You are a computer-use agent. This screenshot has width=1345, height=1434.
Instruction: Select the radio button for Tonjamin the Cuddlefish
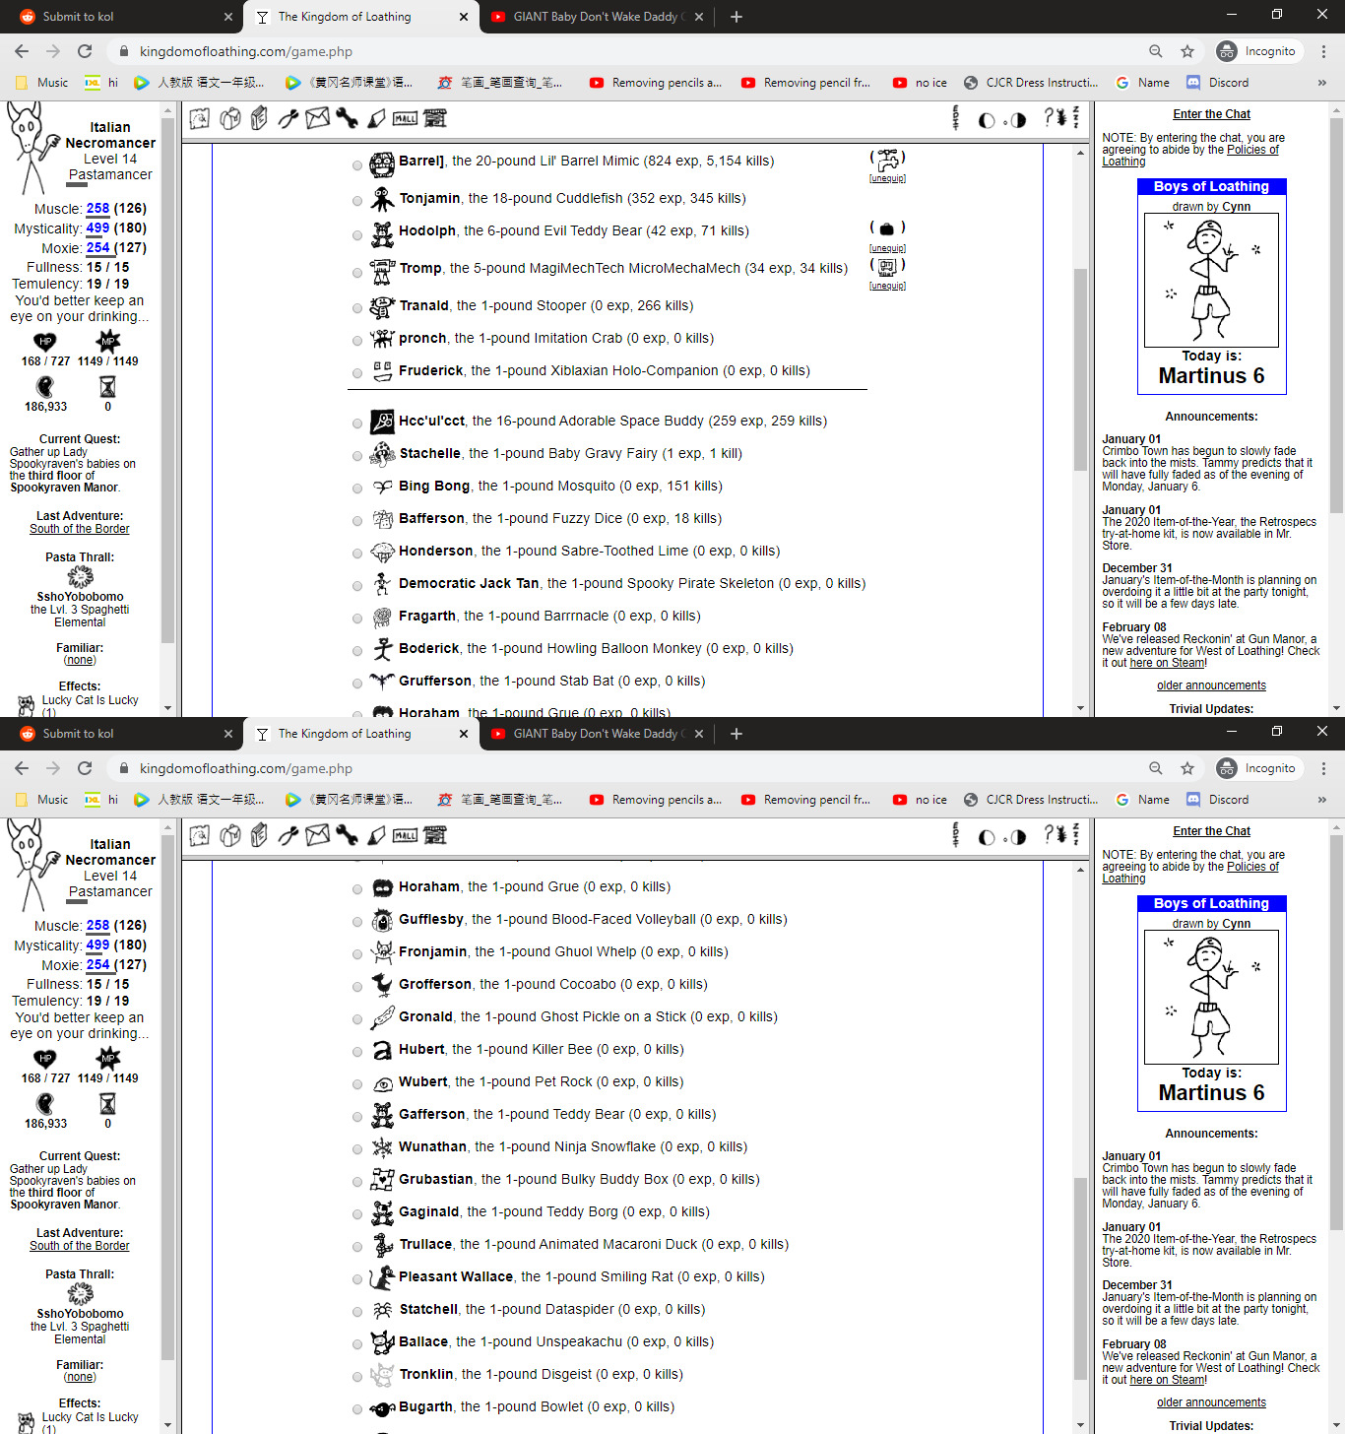pos(357,201)
